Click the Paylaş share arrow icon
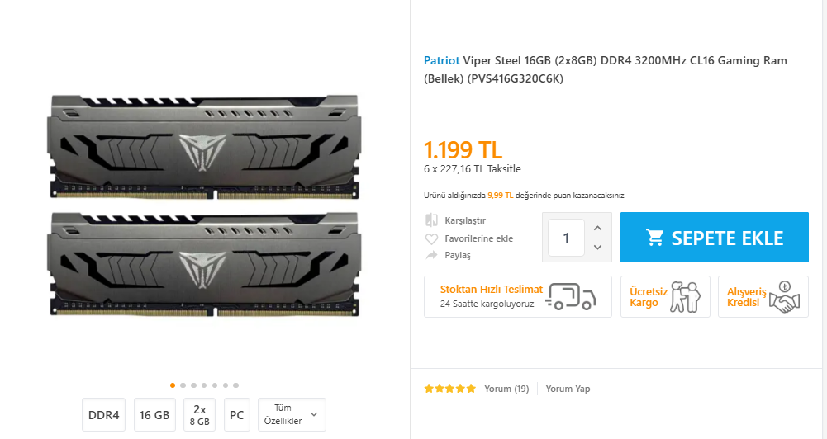The width and height of the screenshot is (827, 439). pos(430,256)
